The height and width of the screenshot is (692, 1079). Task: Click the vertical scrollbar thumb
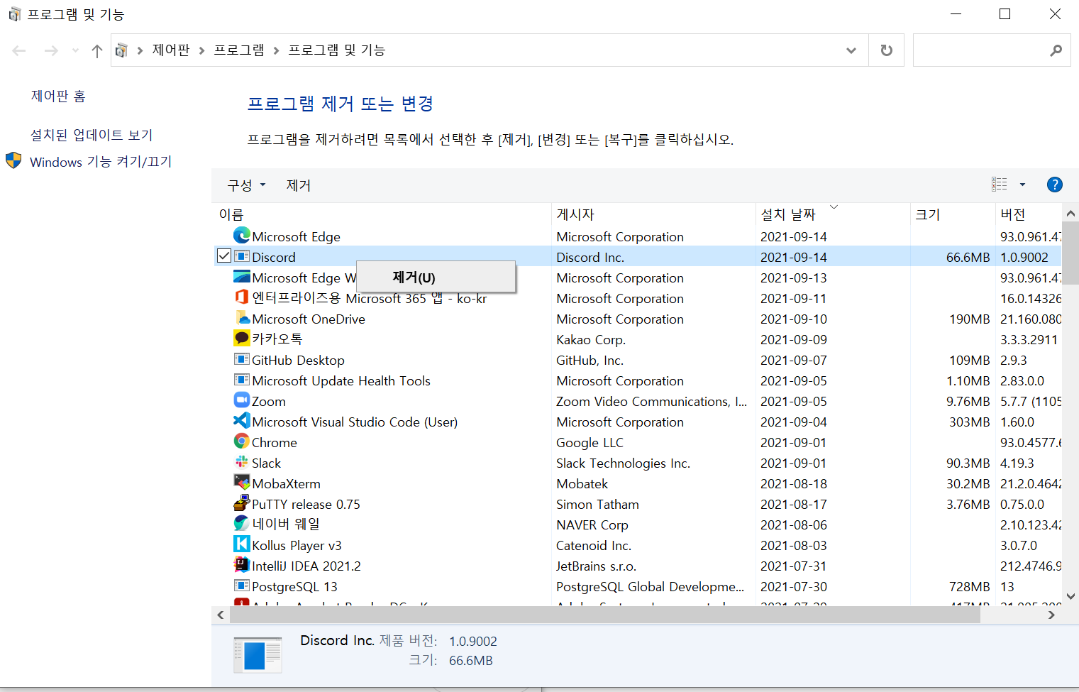(x=1070, y=252)
